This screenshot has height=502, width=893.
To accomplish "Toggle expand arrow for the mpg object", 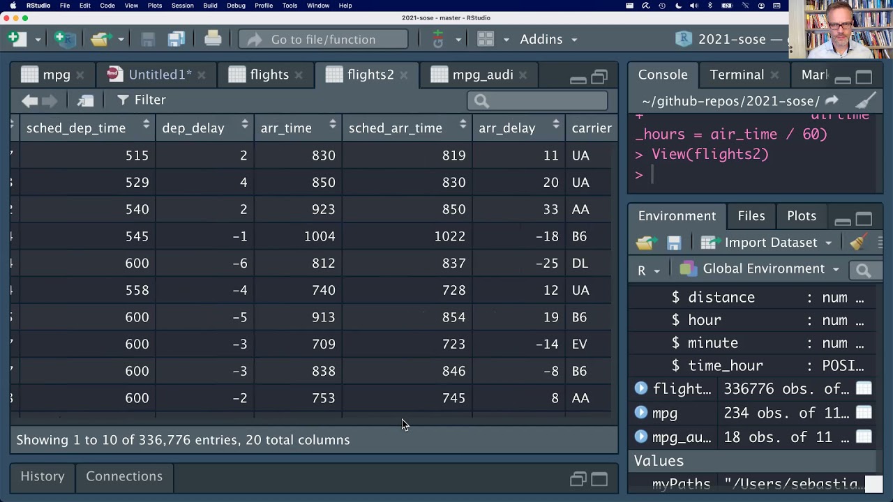I will (641, 413).
